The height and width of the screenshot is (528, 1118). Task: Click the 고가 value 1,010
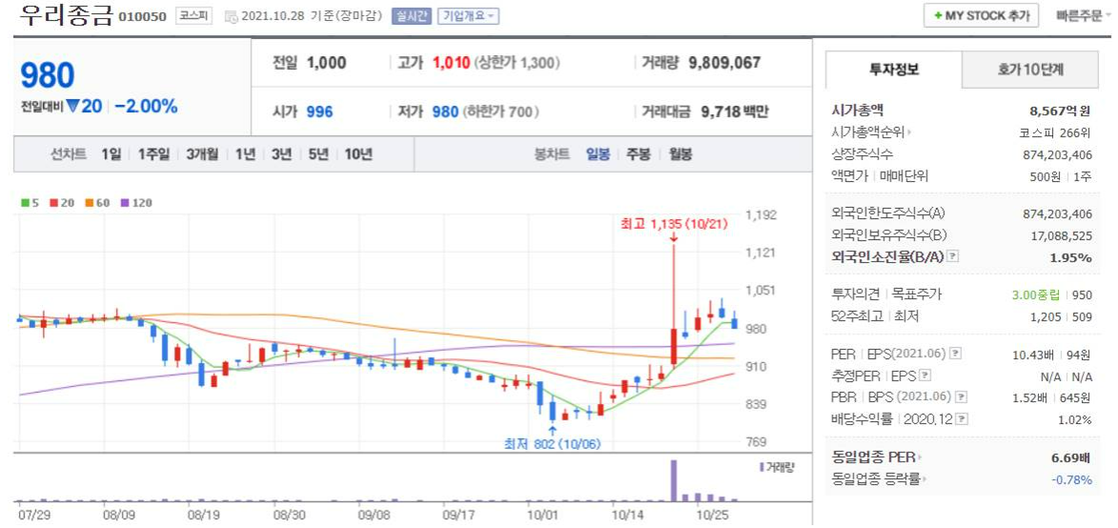click(x=452, y=63)
